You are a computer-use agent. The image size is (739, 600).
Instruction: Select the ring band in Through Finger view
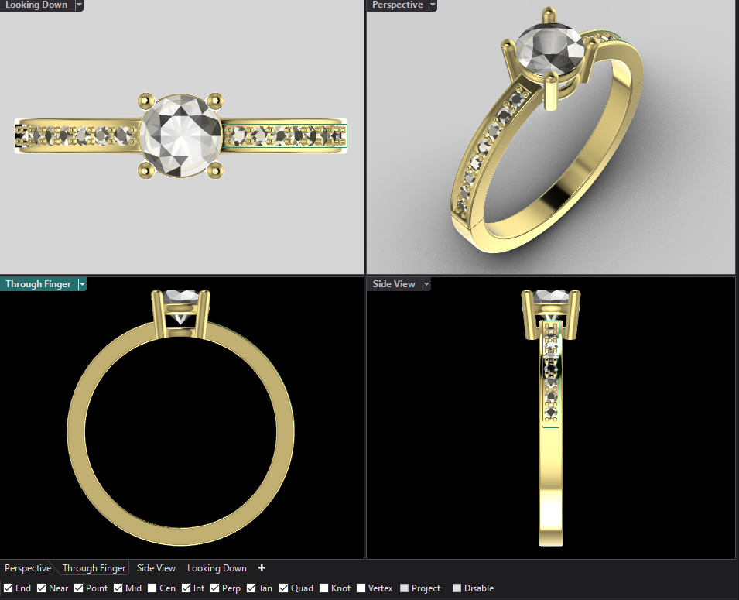point(180,536)
